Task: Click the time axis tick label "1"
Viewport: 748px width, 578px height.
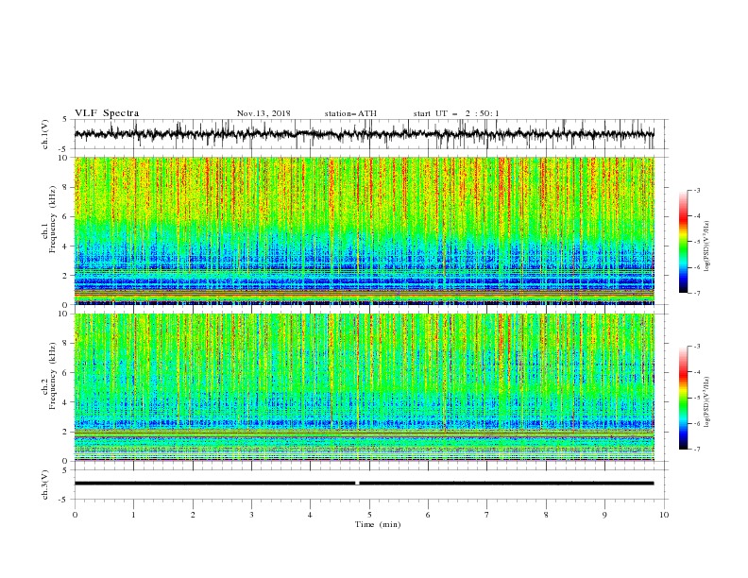Action: point(133,515)
